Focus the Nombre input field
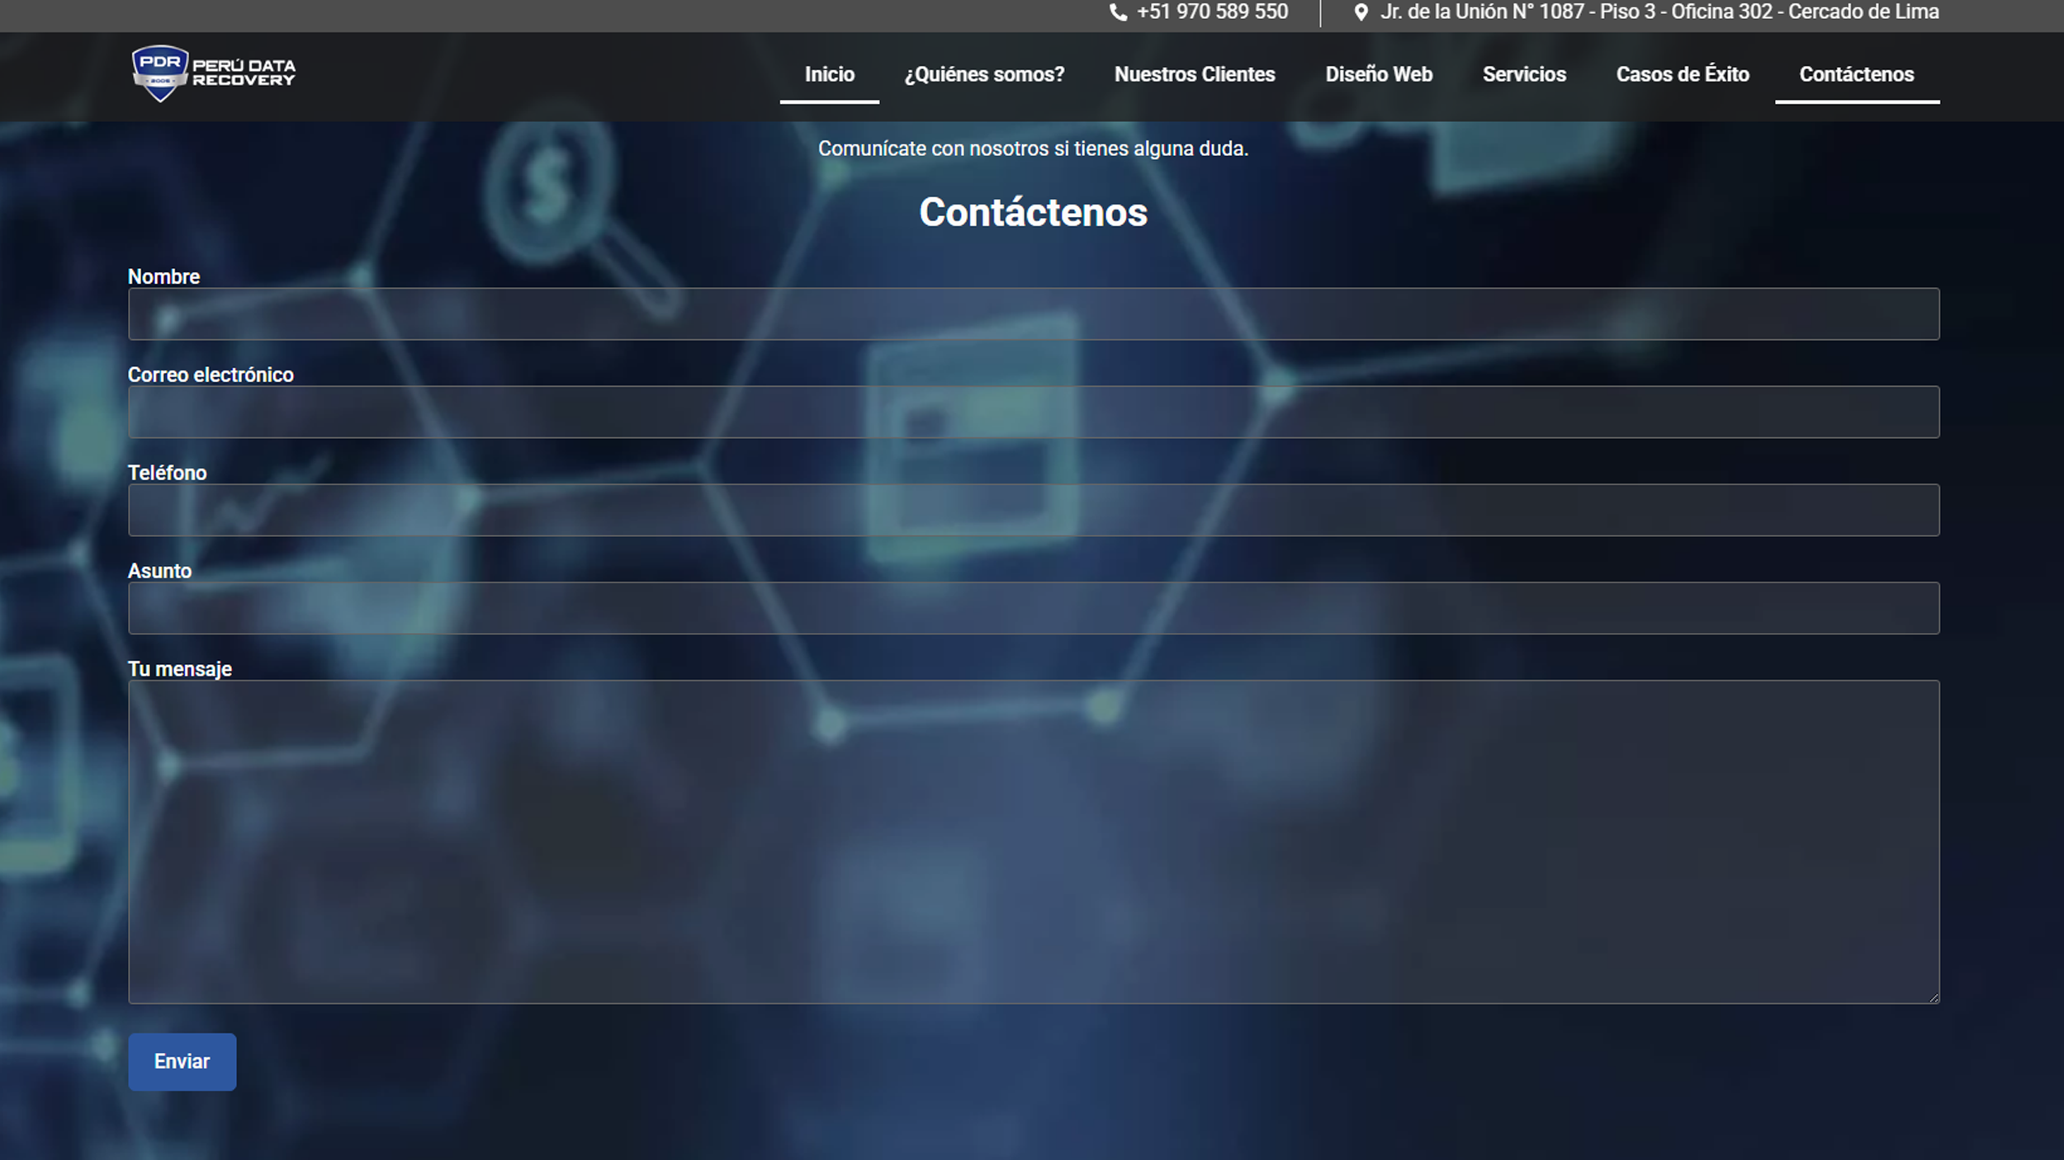The height and width of the screenshot is (1160, 2064). point(1032,314)
